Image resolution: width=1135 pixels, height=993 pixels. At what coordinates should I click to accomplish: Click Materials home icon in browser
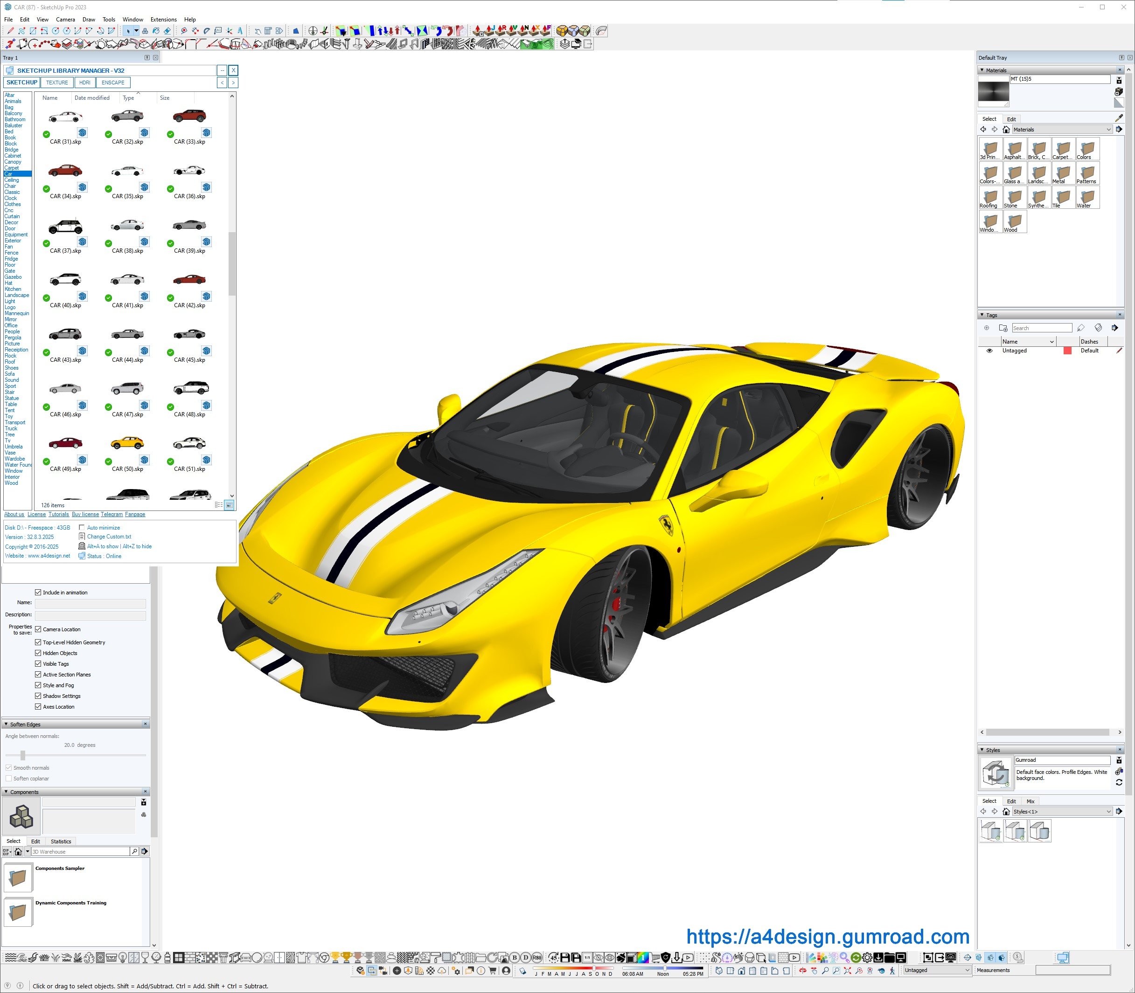click(1006, 130)
